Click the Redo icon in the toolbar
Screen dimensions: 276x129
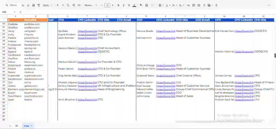[28, 5]
